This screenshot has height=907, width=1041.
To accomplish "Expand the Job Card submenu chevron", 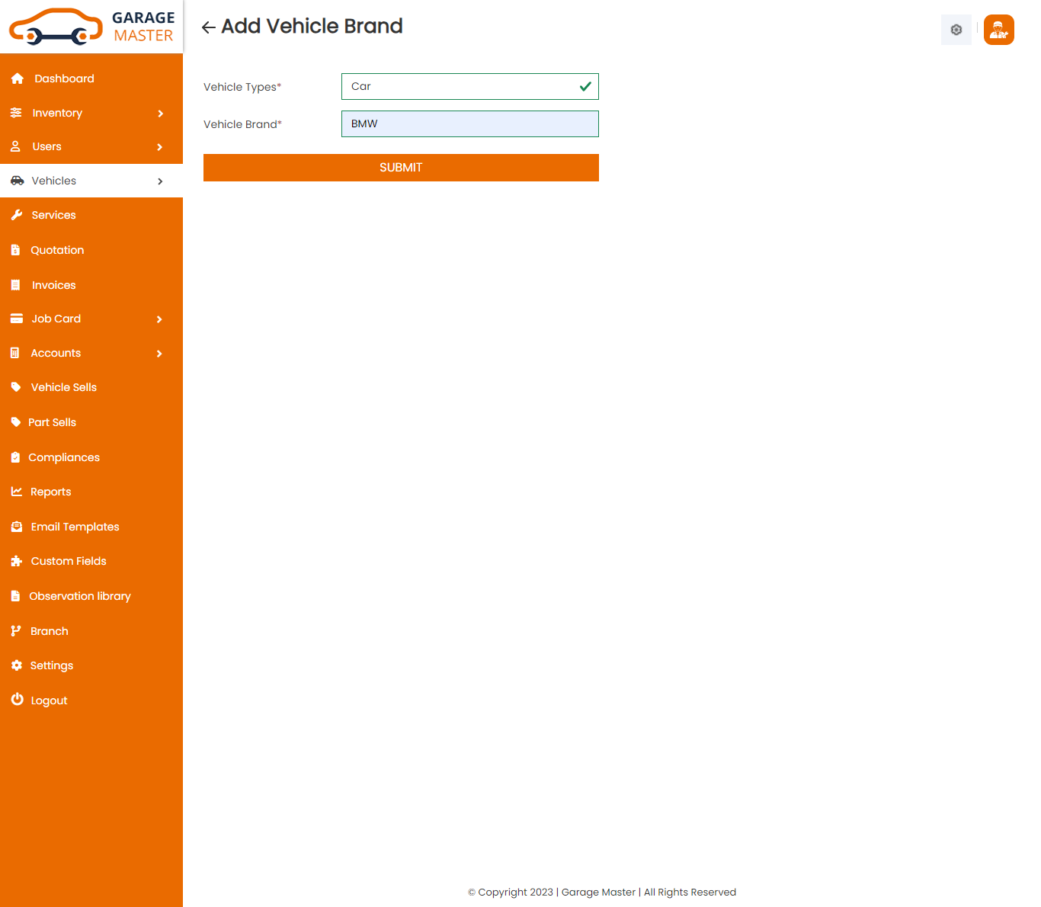I will click(x=160, y=319).
